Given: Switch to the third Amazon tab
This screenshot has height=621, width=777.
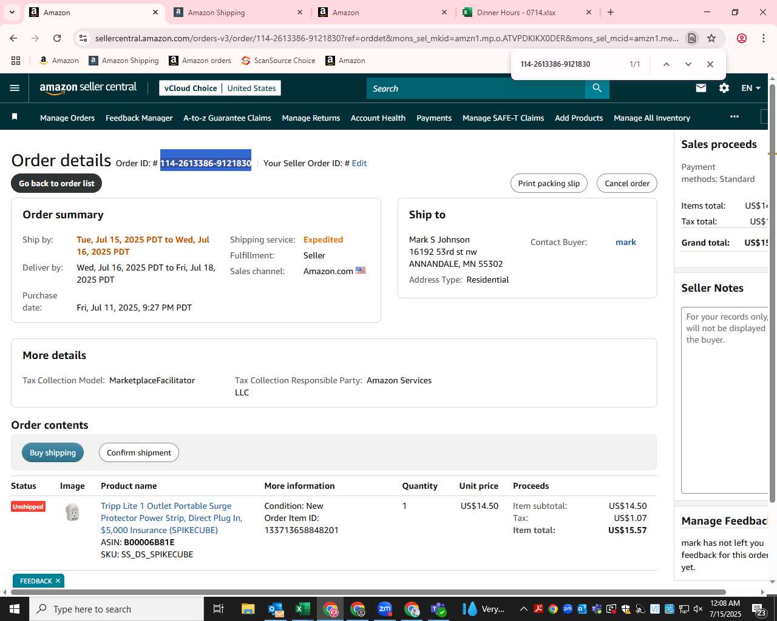Looking at the screenshot, I should coord(383,12).
